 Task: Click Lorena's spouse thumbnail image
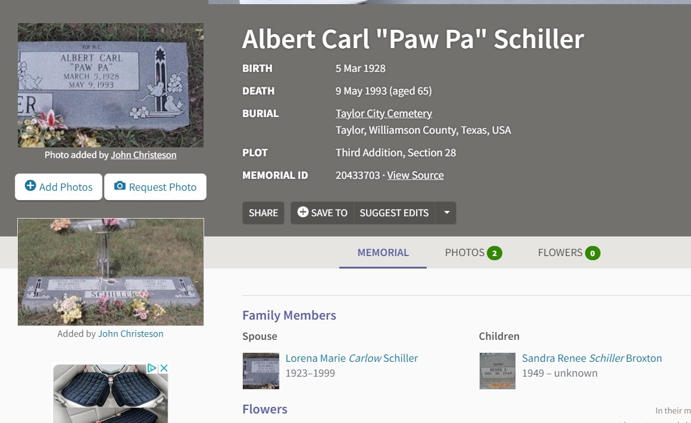[261, 371]
